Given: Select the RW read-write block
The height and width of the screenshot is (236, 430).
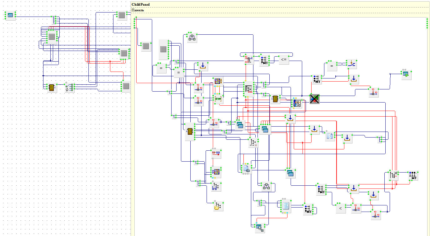Looking at the screenshot, I should 218,99.
